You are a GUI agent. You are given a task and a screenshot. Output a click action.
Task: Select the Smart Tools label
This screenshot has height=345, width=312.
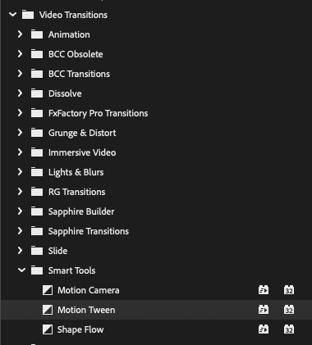tap(71, 270)
